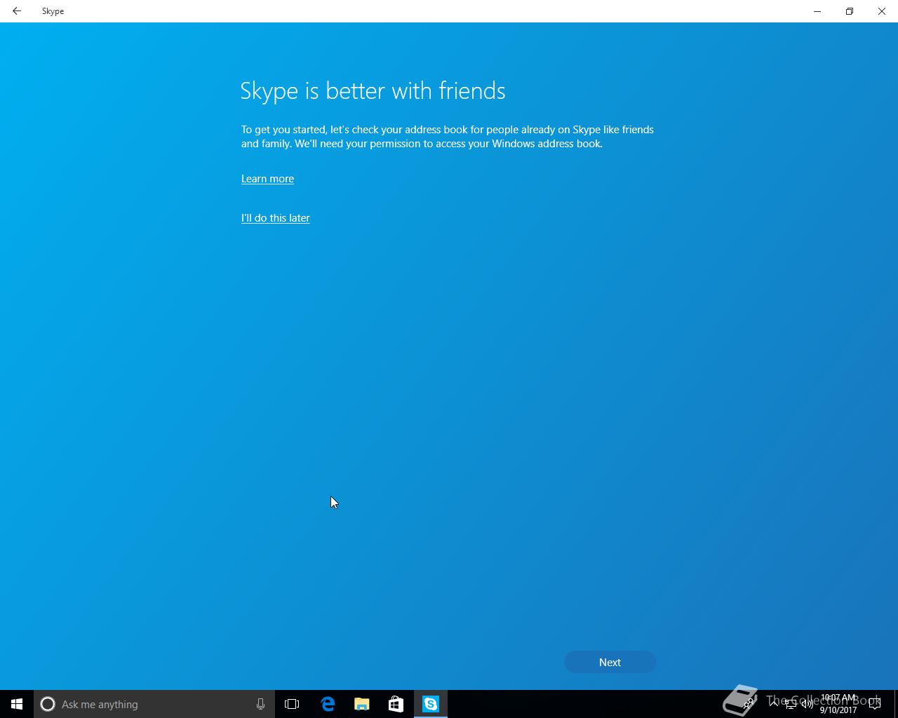This screenshot has width=898, height=718.
Task: Focus the Ask me anything search box
Action: 154,704
